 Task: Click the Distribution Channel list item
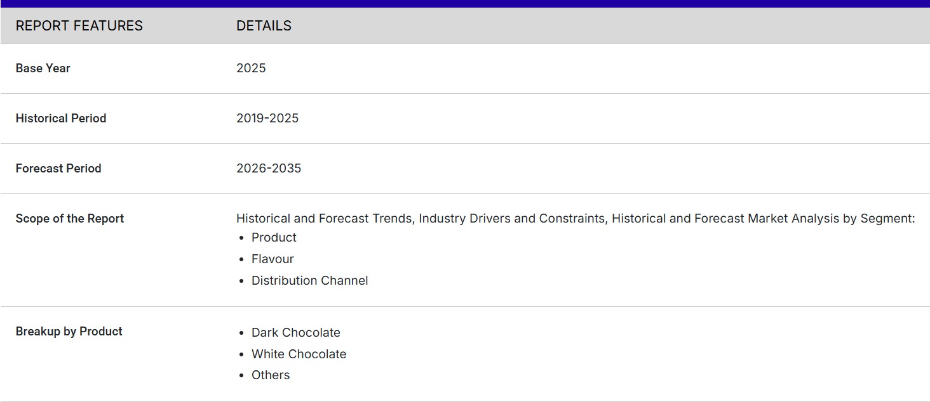309,281
